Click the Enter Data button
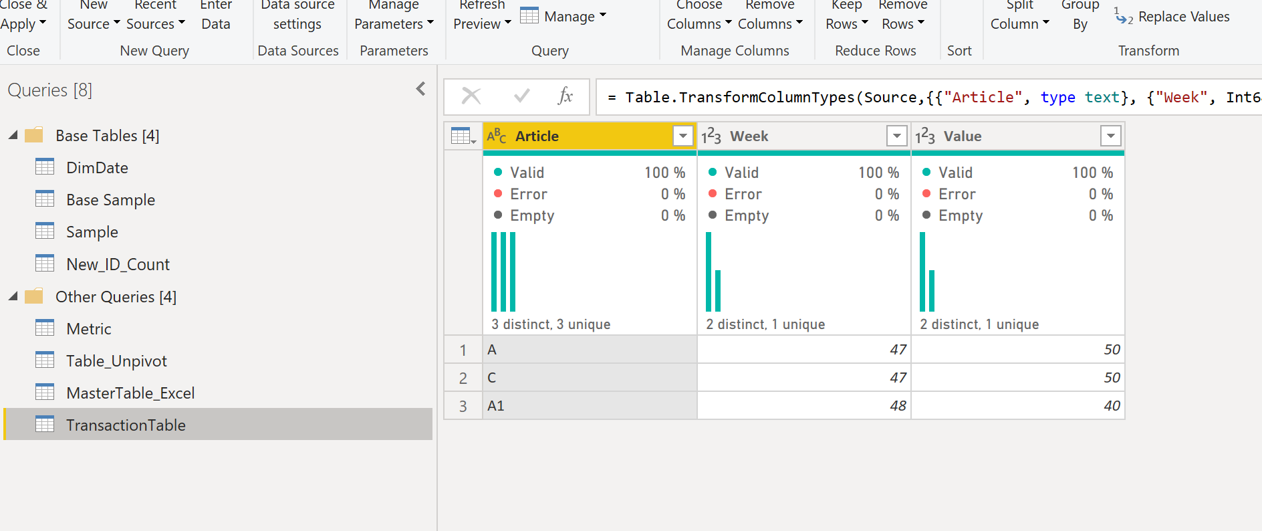Screen dimensions: 1262x531 216,15
